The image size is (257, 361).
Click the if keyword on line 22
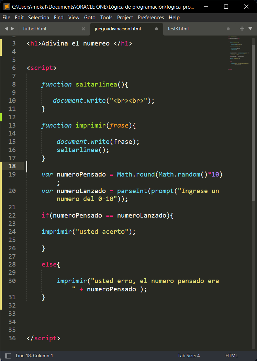click(x=45, y=215)
